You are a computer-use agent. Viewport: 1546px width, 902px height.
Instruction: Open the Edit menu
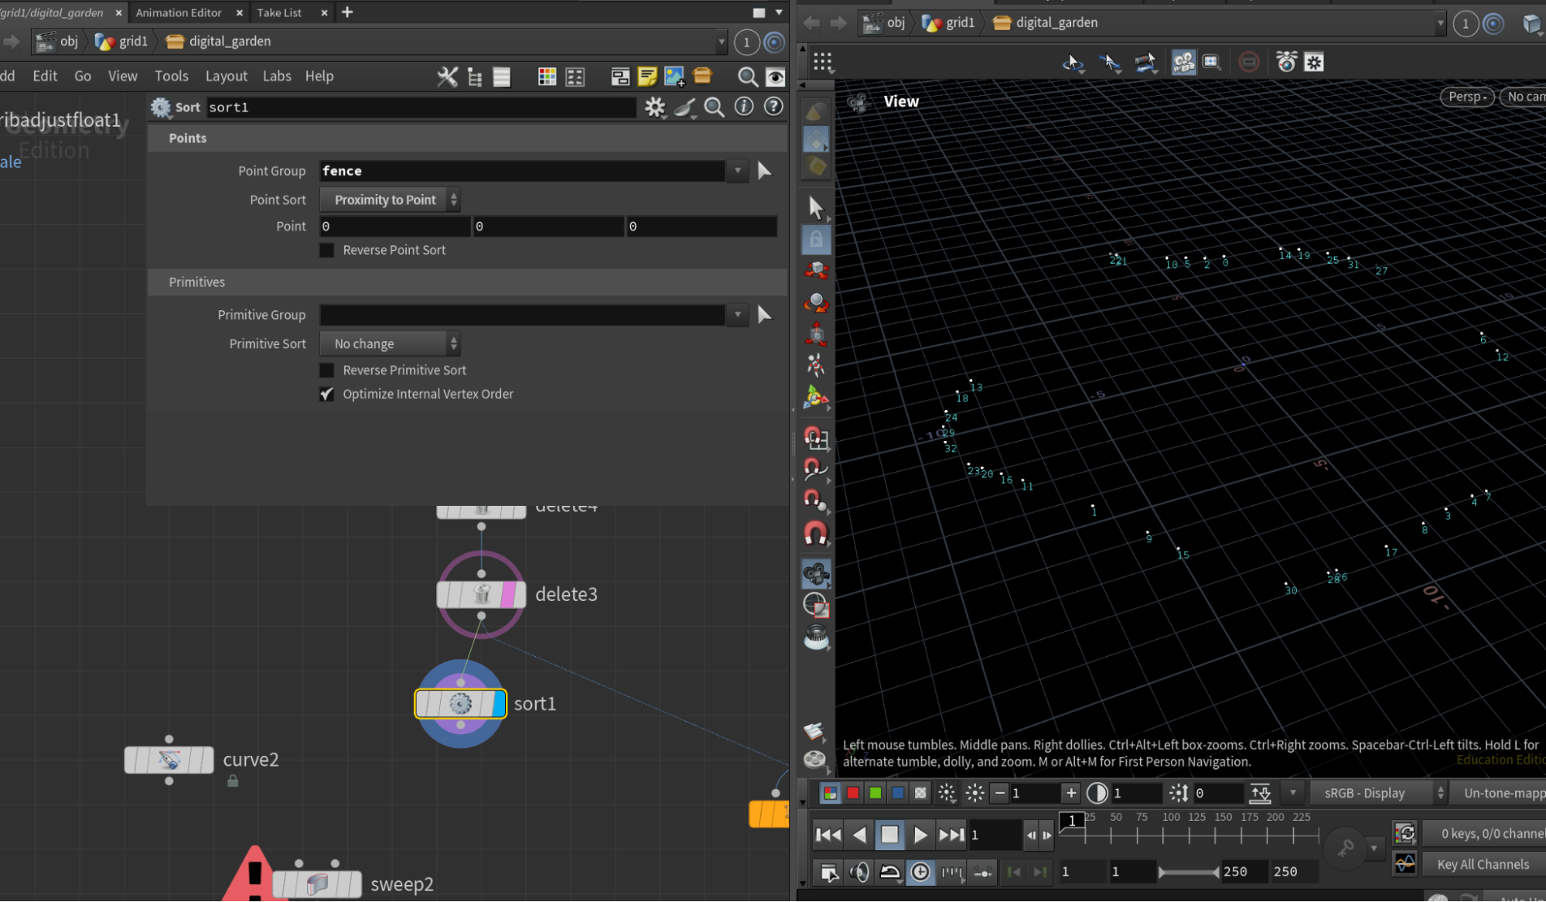click(x=45, y=76)
